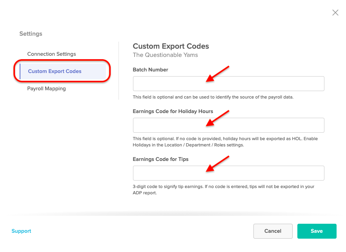Select the Earnings Code for Tips field
Viewport: 346px width, 252px height.
[228, 173]
